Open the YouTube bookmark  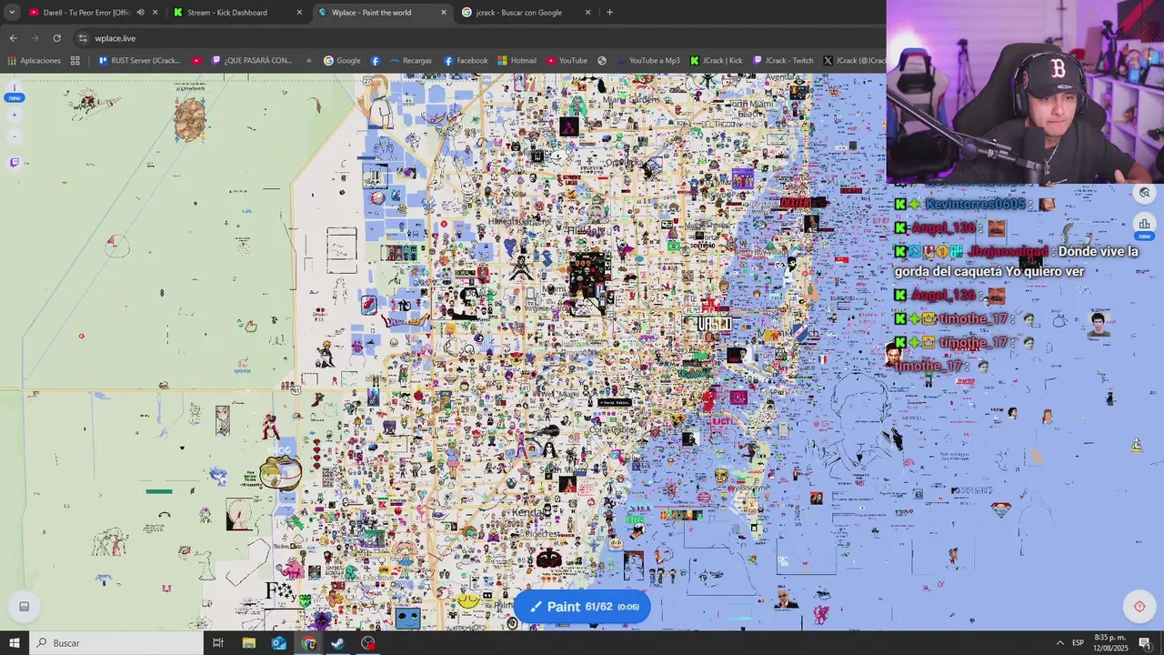coord(567,61)
